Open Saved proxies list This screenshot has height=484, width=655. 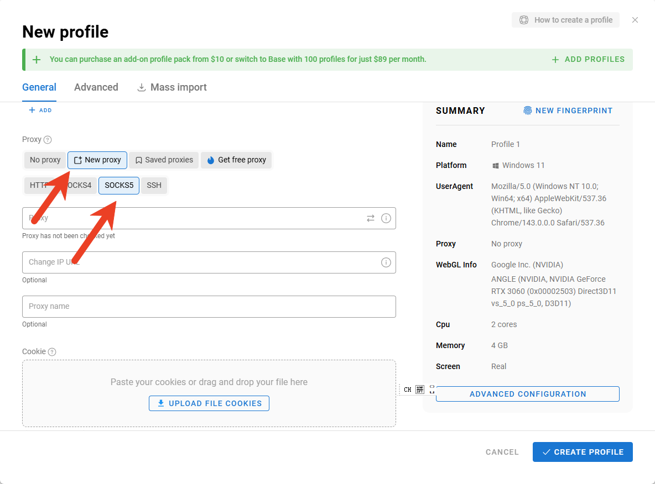(164, 160)
